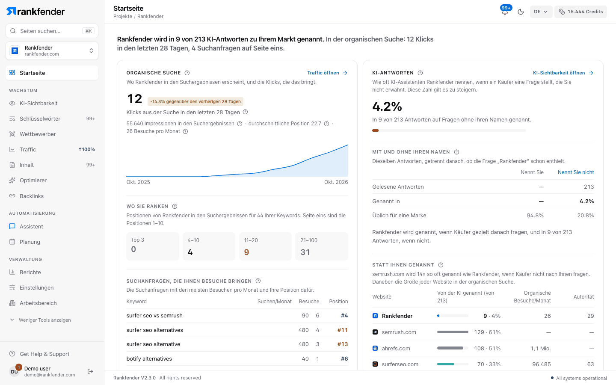Screen dimensions: 616x385
Task: Click help icon next to Statt Ihnen genannt
Action: pos(441,265)
